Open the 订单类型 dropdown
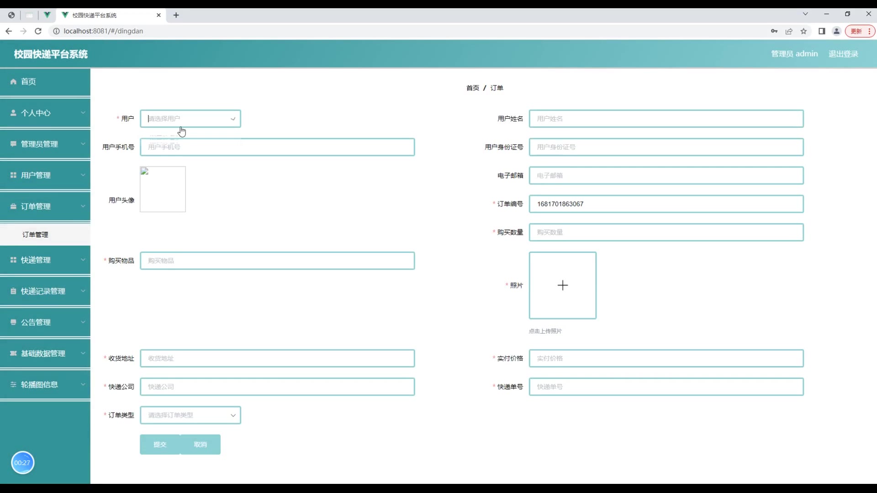Viewport: 877px width, 493px height. point(190,415)
